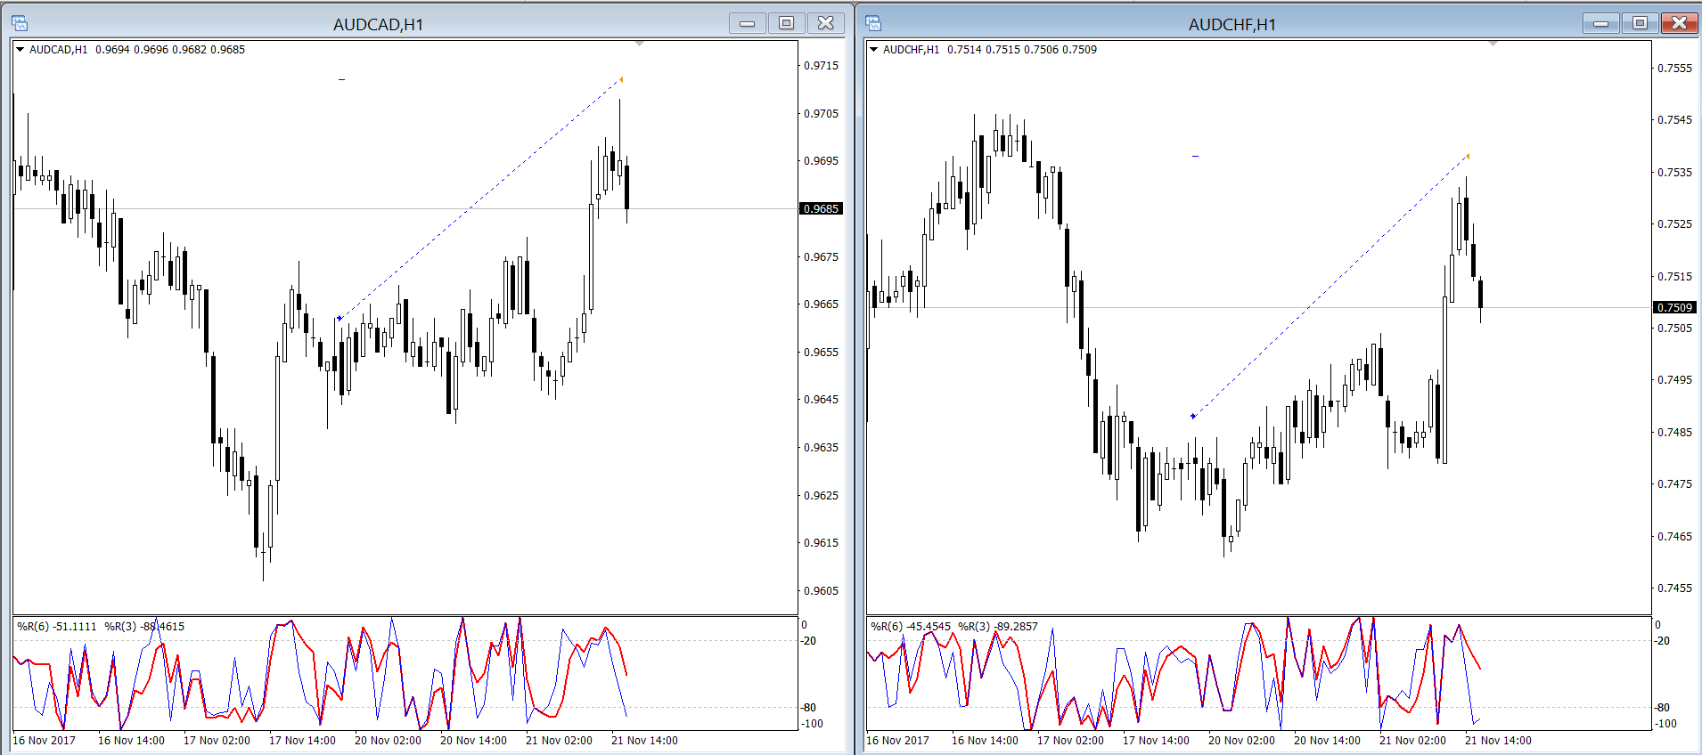Click '21 Nov 14:00' on AUDCAD time axis
The height and width of the screenshot is (755, 1702).
tap(644, 741)
